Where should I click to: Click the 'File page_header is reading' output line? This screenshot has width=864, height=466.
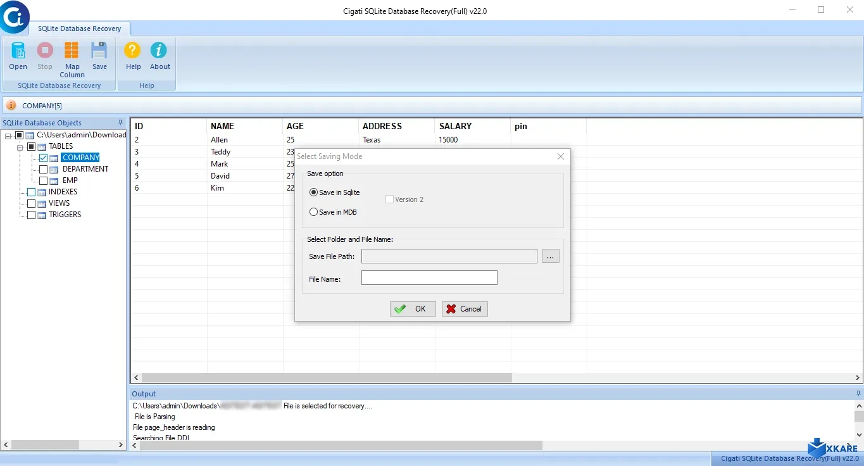click(x=174, y=427)
